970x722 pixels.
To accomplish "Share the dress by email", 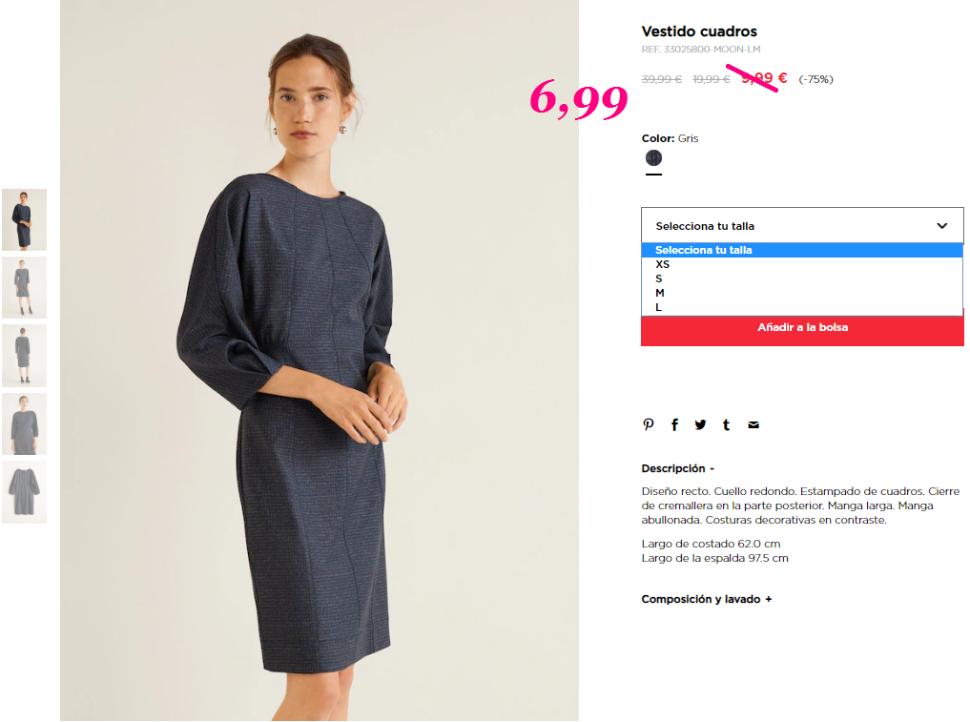I will [x=753, y=424].
